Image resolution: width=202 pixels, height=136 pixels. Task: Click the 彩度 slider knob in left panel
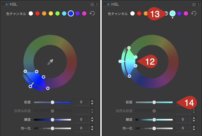53,102
